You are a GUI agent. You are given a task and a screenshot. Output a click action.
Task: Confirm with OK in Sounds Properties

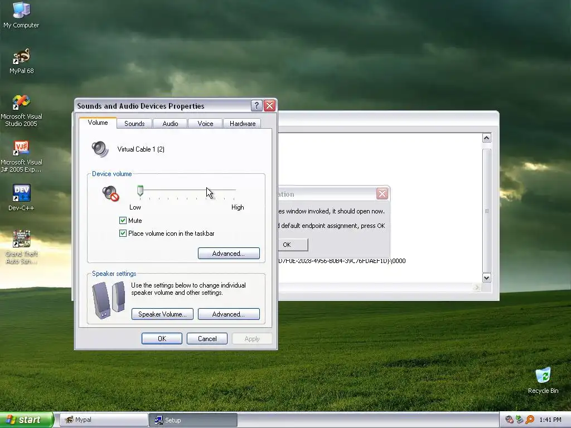[162, 338]
